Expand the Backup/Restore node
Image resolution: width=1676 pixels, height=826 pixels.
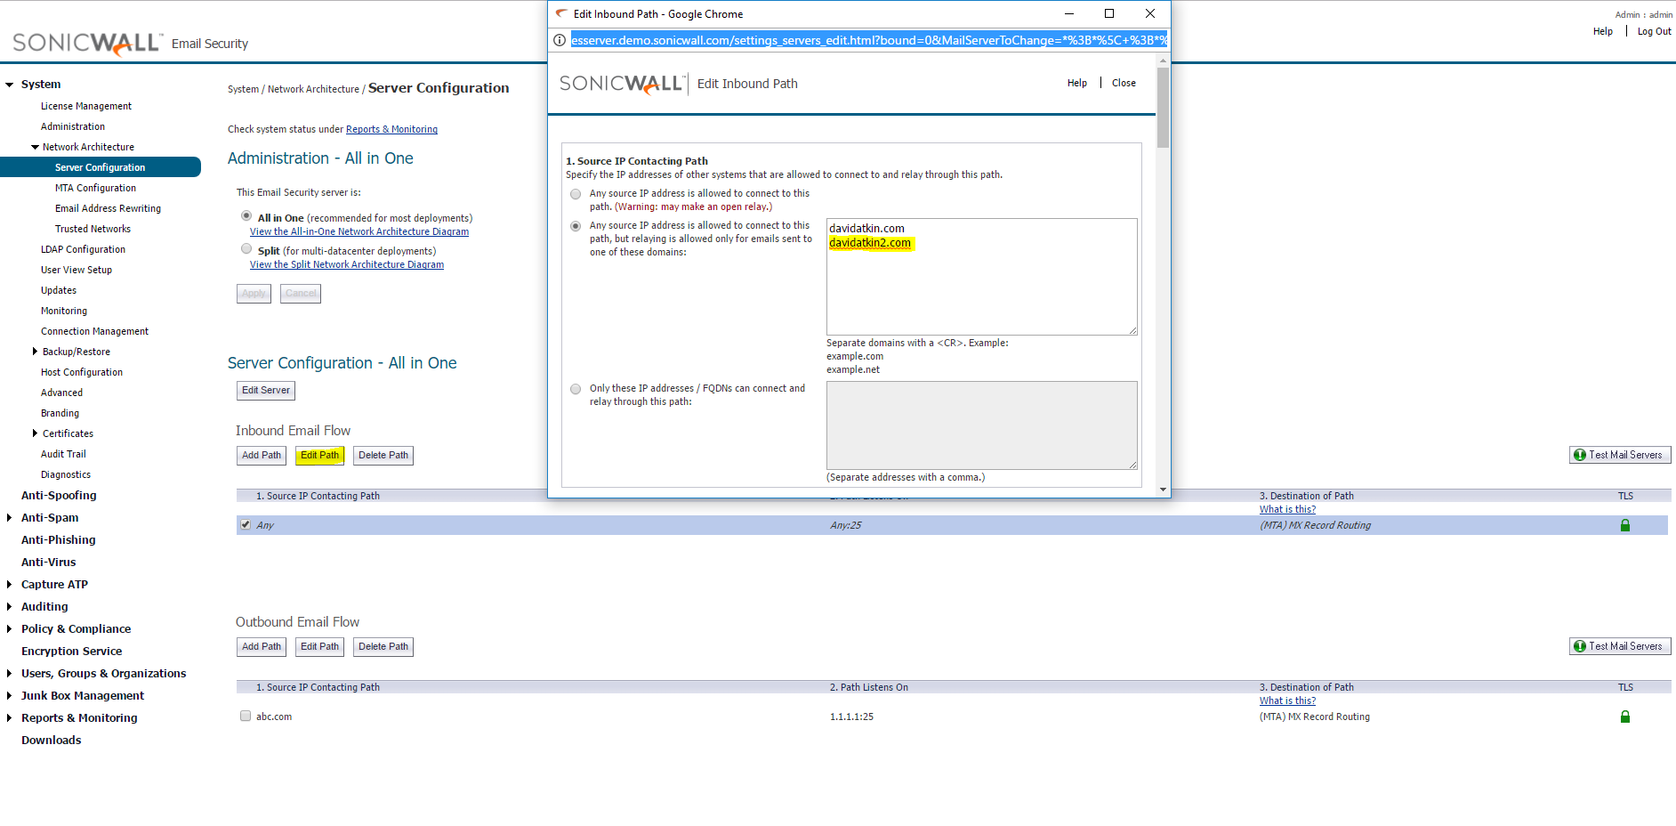point(35,352)
